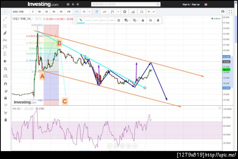Switch chart to 1W interval

click(x=69, y=12)
